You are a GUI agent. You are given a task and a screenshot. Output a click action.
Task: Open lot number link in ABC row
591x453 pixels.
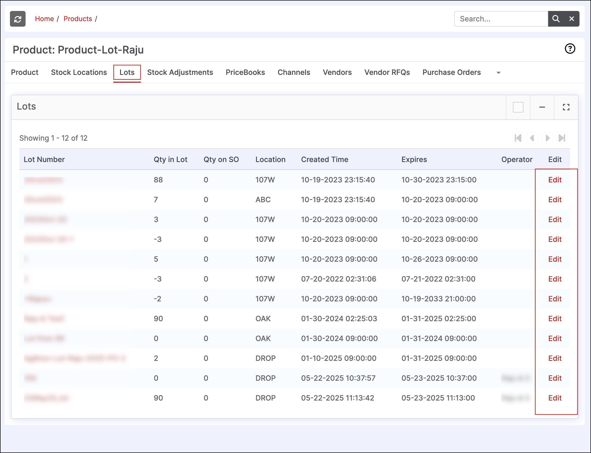click(x=43, y=200)
